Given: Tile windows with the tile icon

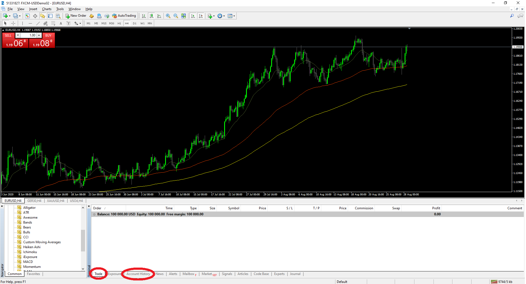Looking at the screenshot, I should [x=183, y=16].
